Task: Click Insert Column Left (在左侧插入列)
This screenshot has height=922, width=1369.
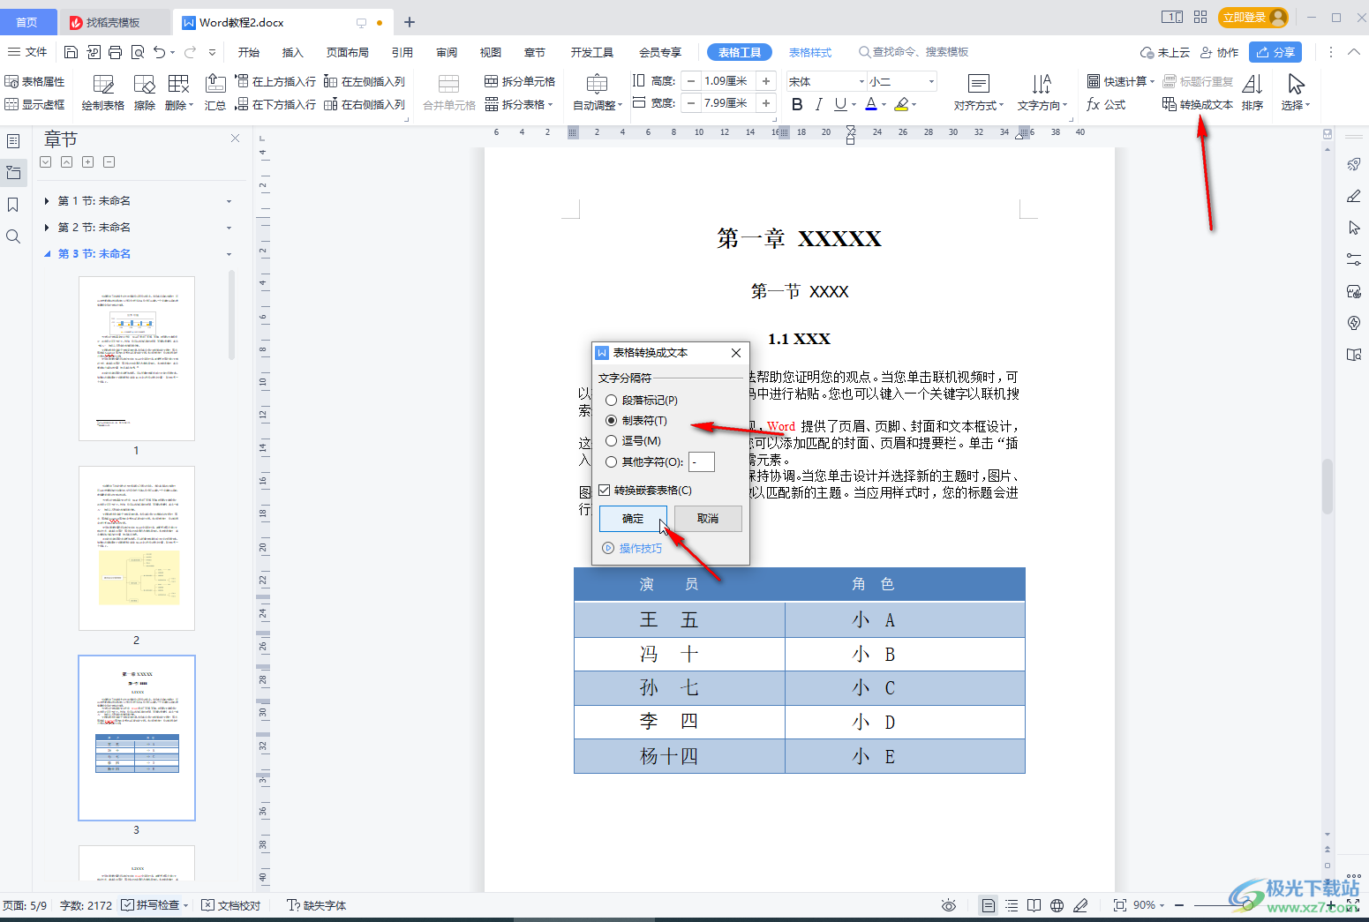Action: coord(365,81)
